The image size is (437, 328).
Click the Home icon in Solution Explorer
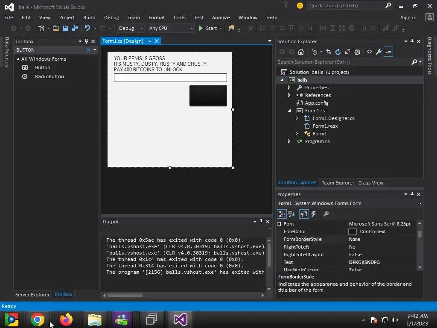301,52
